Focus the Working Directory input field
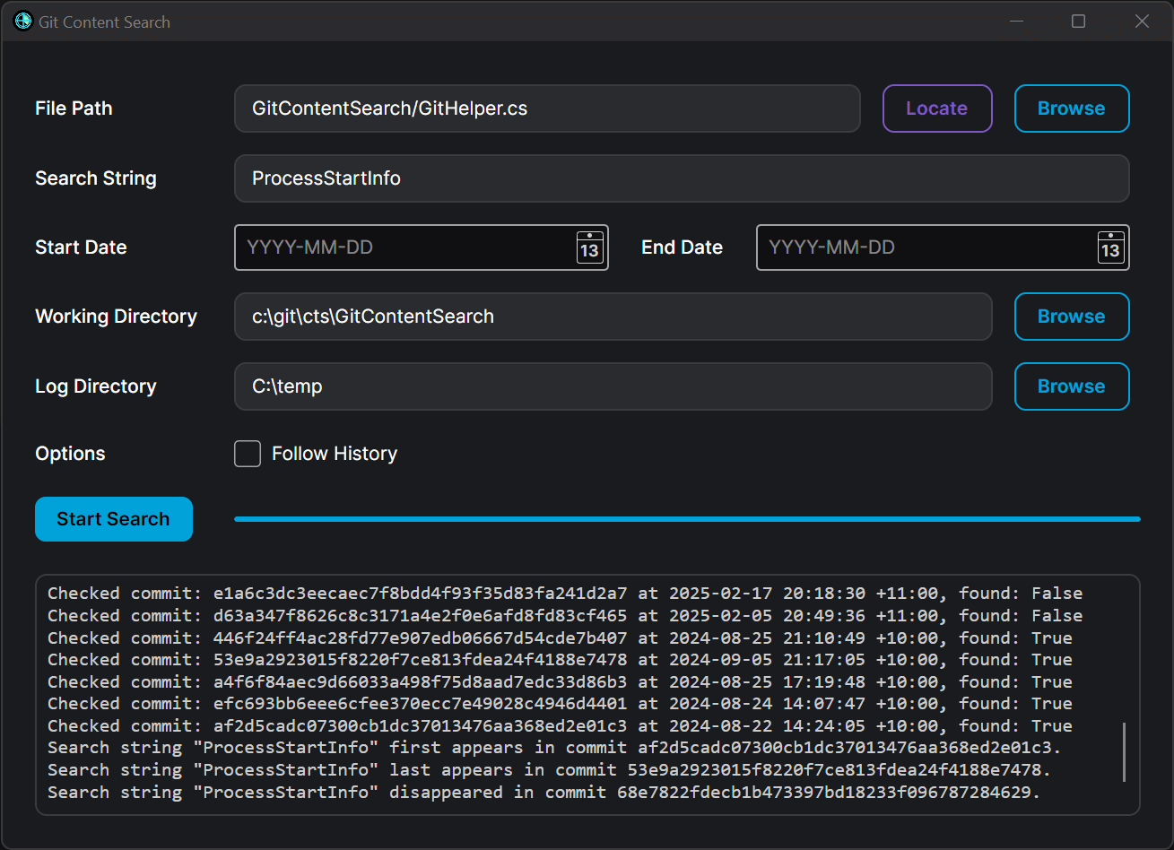The height and width of the screenshot is (850, 1174). (x=613, y=317)
